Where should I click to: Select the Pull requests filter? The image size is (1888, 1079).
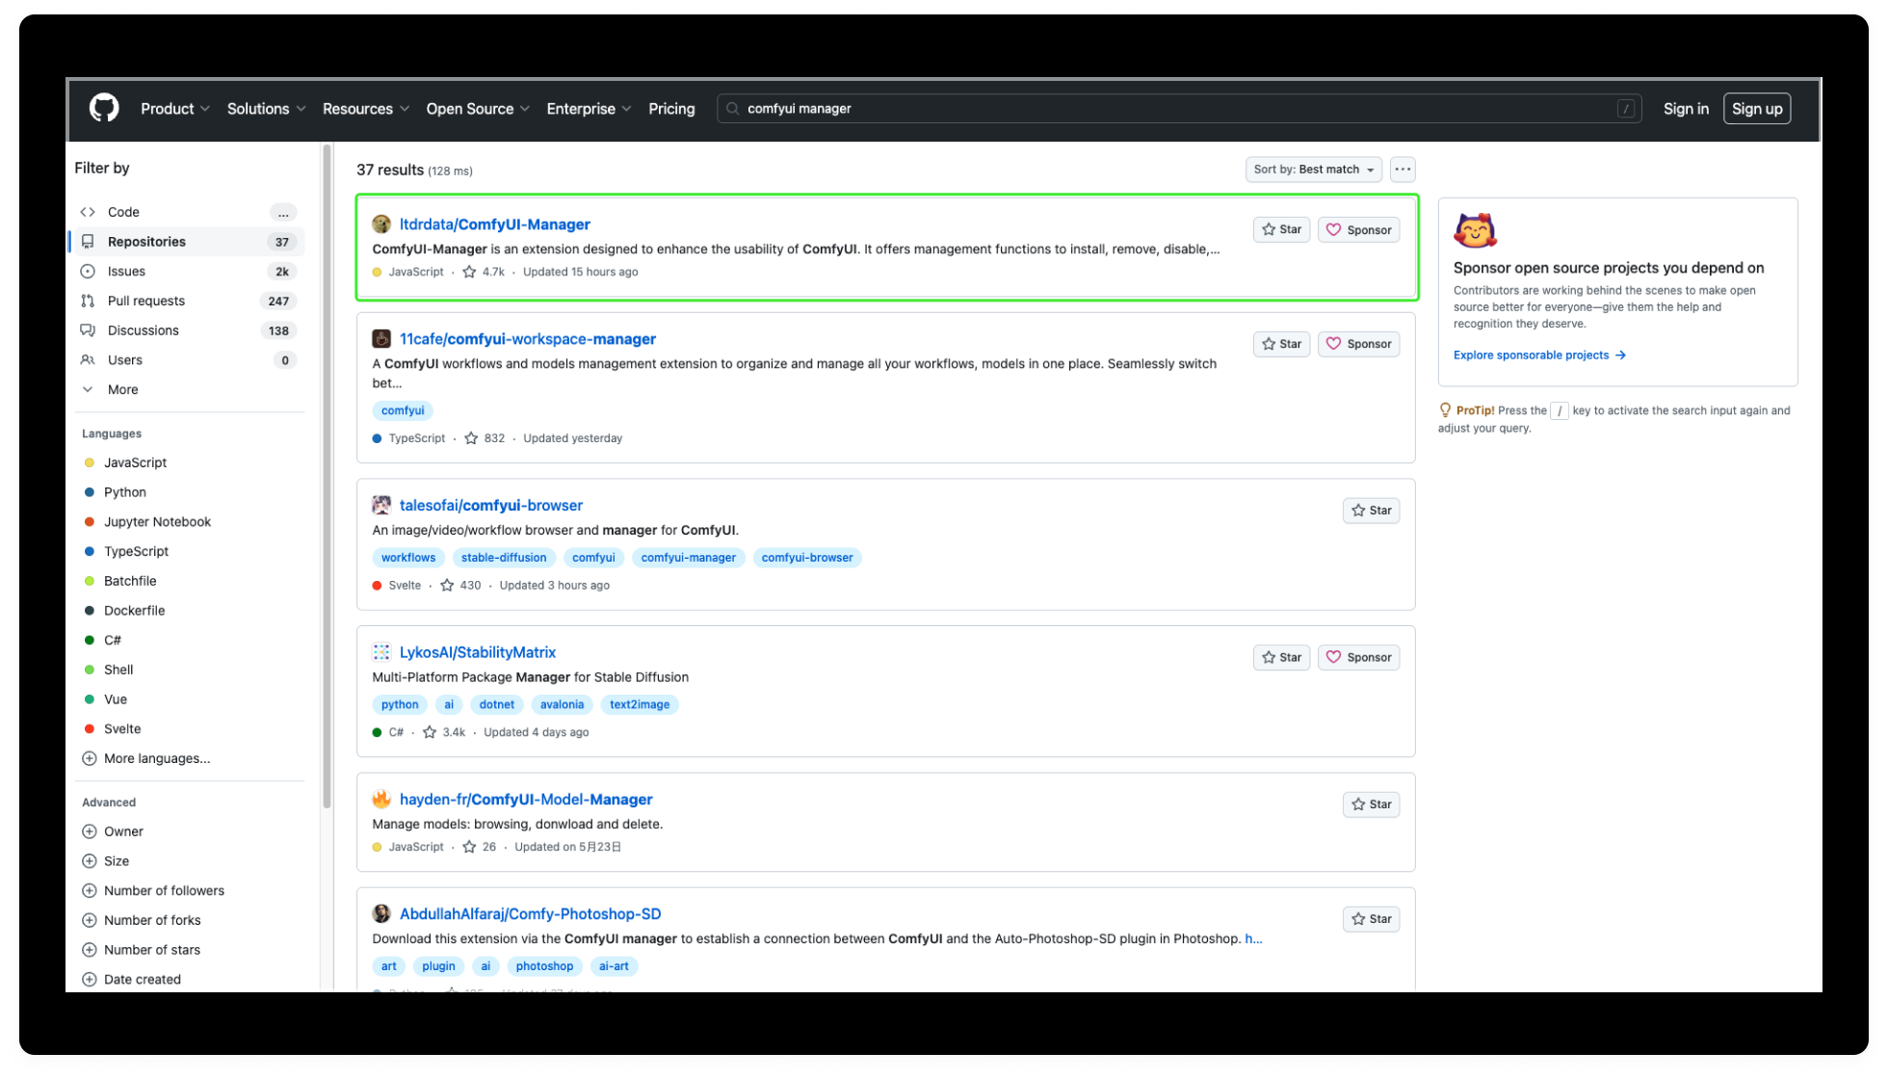point(145,301)
